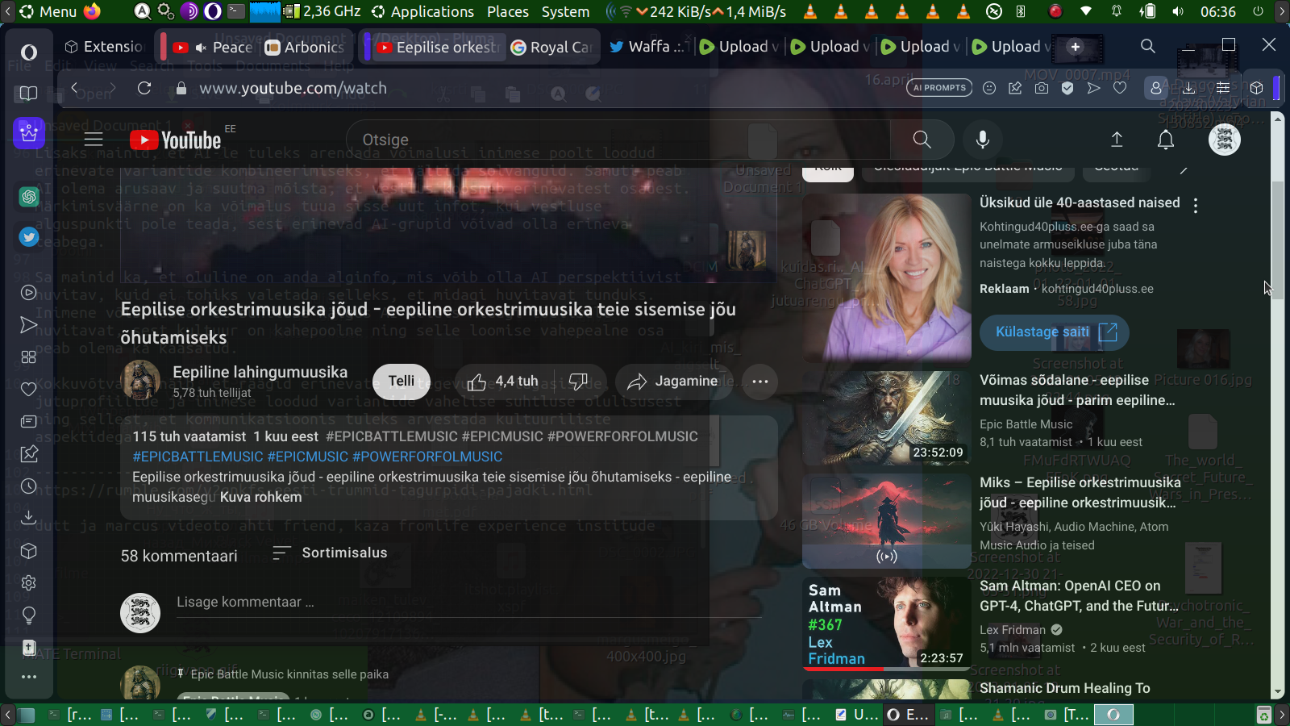Open My Flow in the Opera sidebar

(x=29, y=325)
